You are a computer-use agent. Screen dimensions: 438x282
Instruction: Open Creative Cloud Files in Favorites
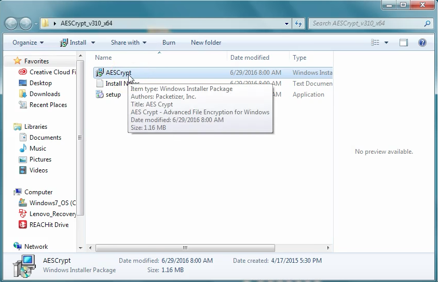coord(52,72)
